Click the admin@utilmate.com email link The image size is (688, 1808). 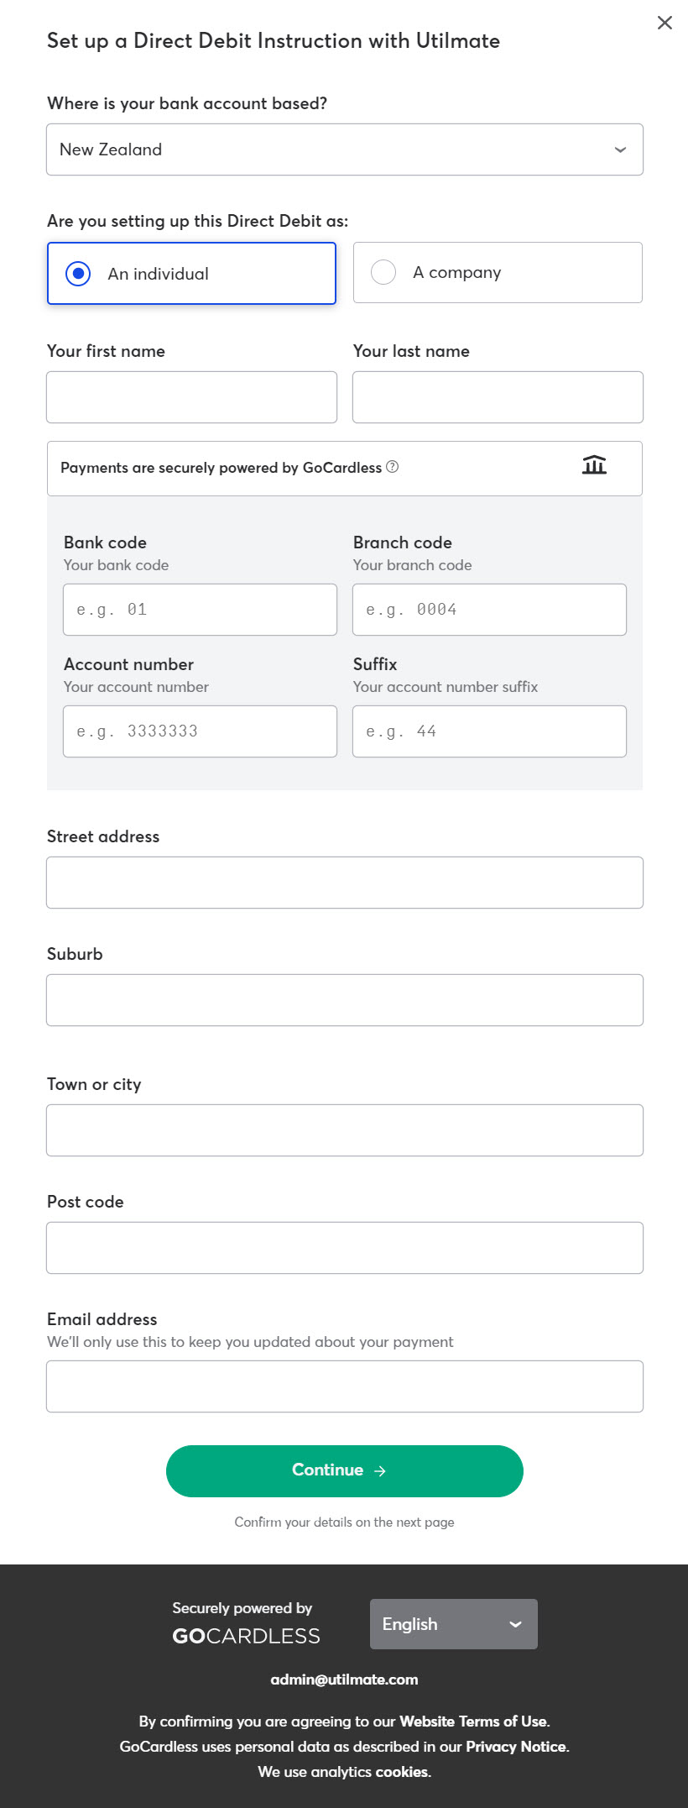(x=344, y=1680)
